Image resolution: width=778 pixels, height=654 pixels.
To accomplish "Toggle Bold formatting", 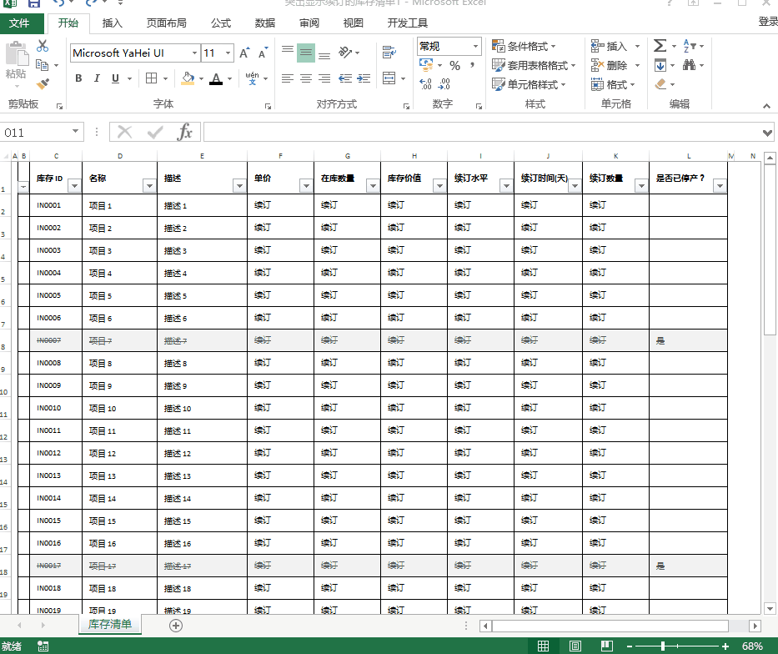I will (x=78, y=78).
